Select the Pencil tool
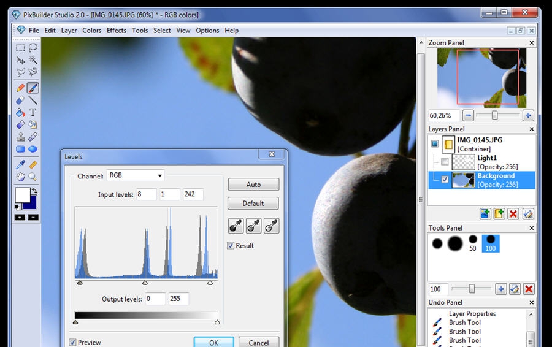552x347 pixels. coord(20,88)
